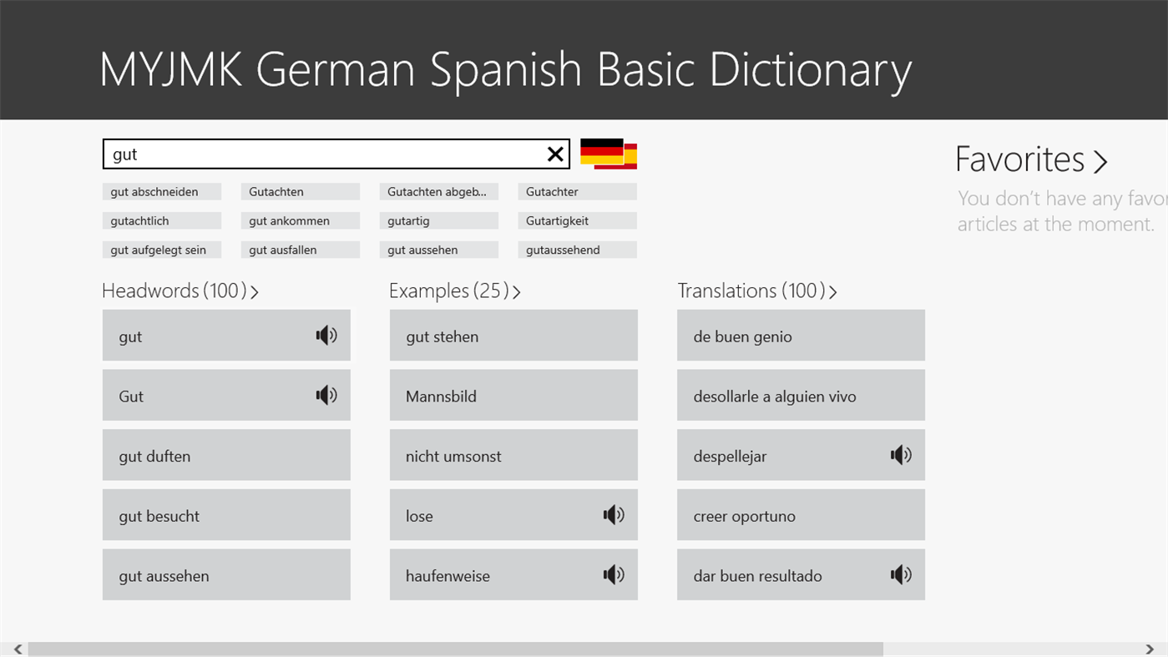Play audio for the headword "Gut"
The image size is (1168, 657).
click(x=326, y=395)
